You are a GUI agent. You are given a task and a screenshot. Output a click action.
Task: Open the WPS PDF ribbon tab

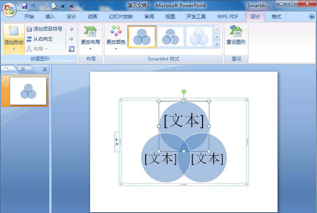pos(228,17)
